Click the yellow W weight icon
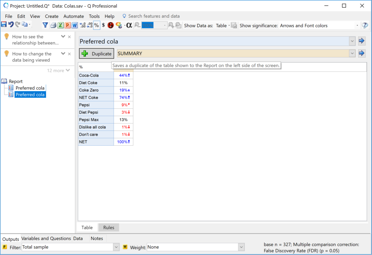 click(125, 247)
